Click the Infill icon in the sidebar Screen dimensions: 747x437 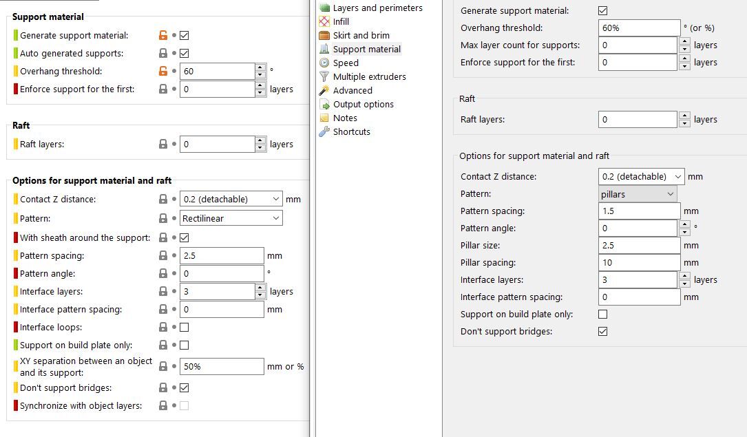324,21
